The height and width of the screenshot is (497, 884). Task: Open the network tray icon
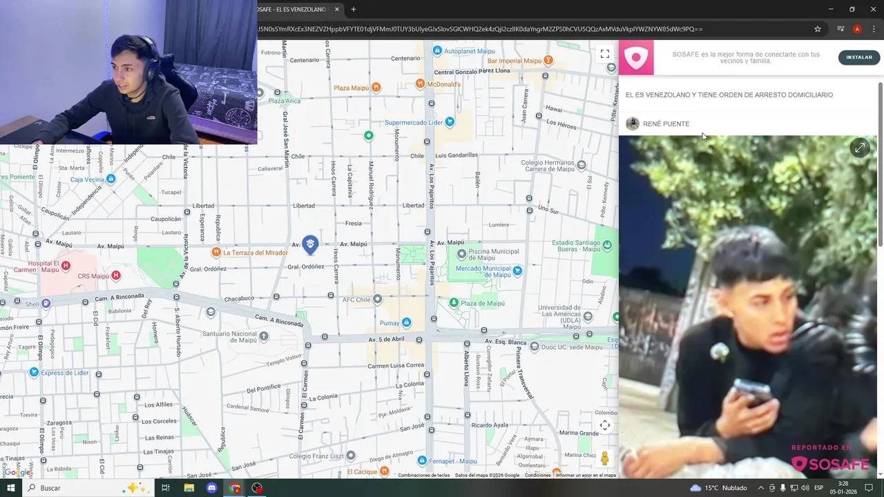pos(794,488)
